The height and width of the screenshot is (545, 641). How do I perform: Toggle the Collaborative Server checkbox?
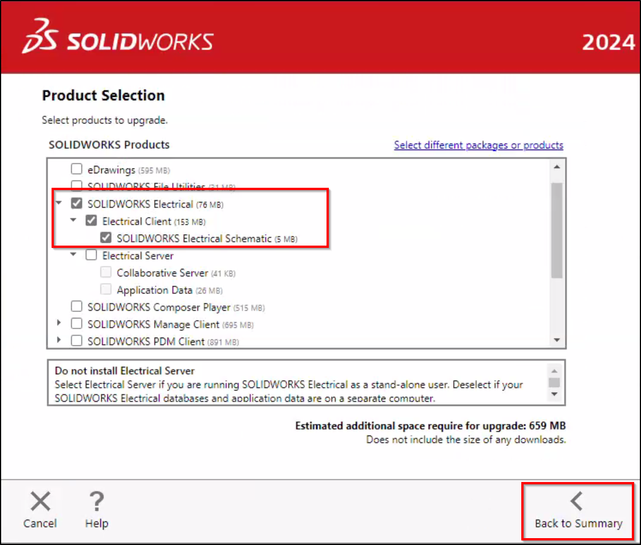click(106, 272)
